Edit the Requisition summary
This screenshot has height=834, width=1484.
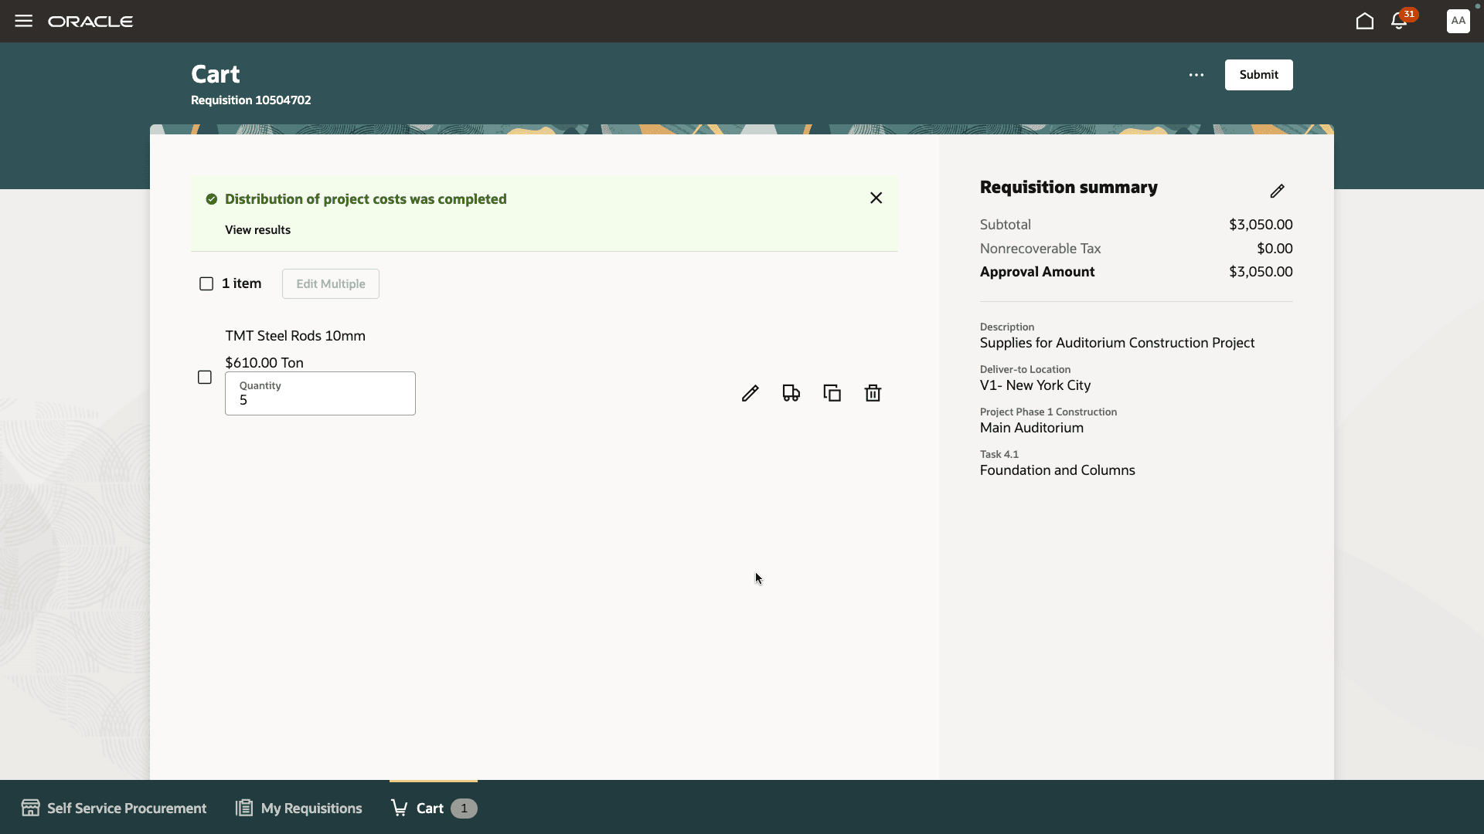[x=1278, y=191]
